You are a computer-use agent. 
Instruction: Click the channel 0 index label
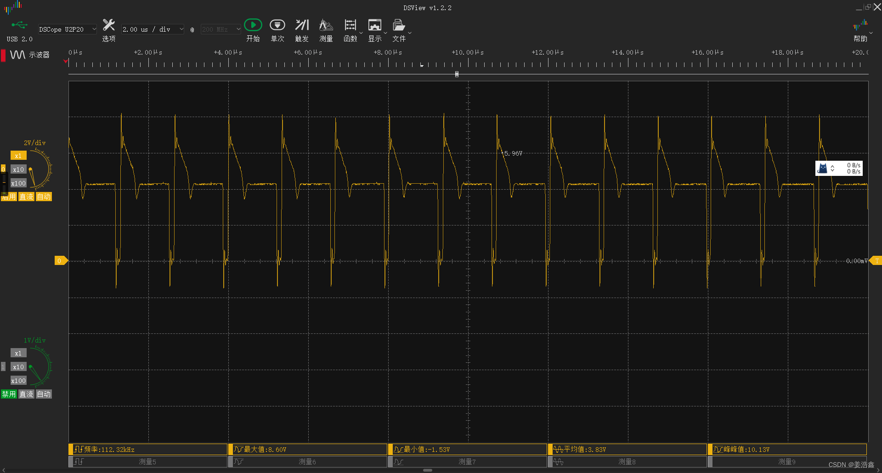tap(3, 169)
